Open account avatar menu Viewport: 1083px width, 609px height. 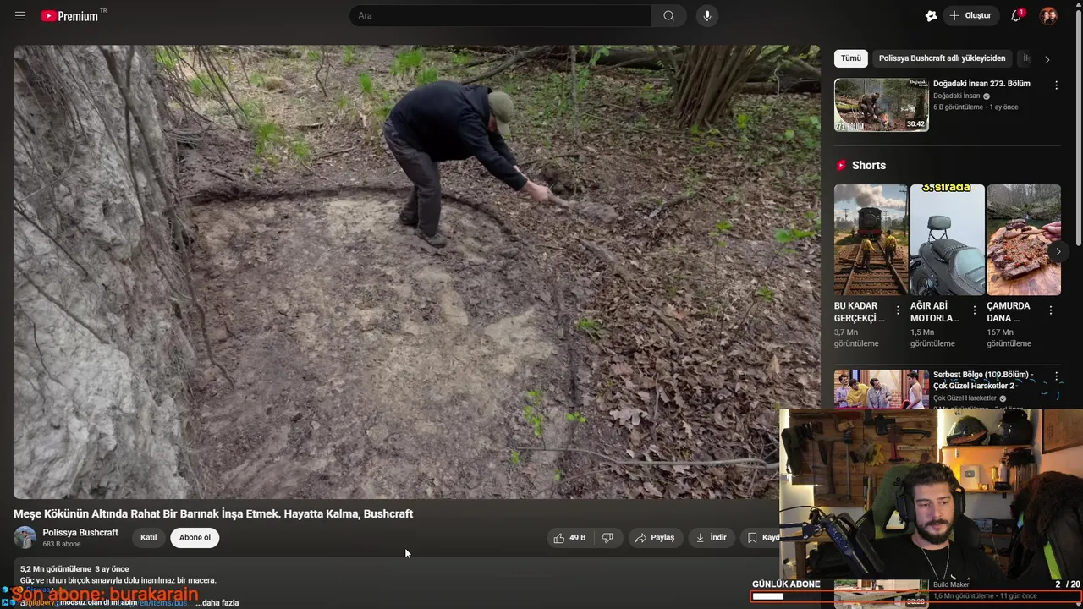(x=1048, y=16)
